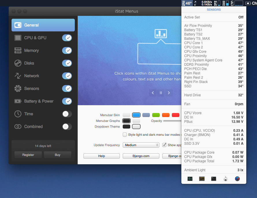Select the dark Menubar Graphs swatch
This screenshot has width=257, height=198.
click(126, 121)
